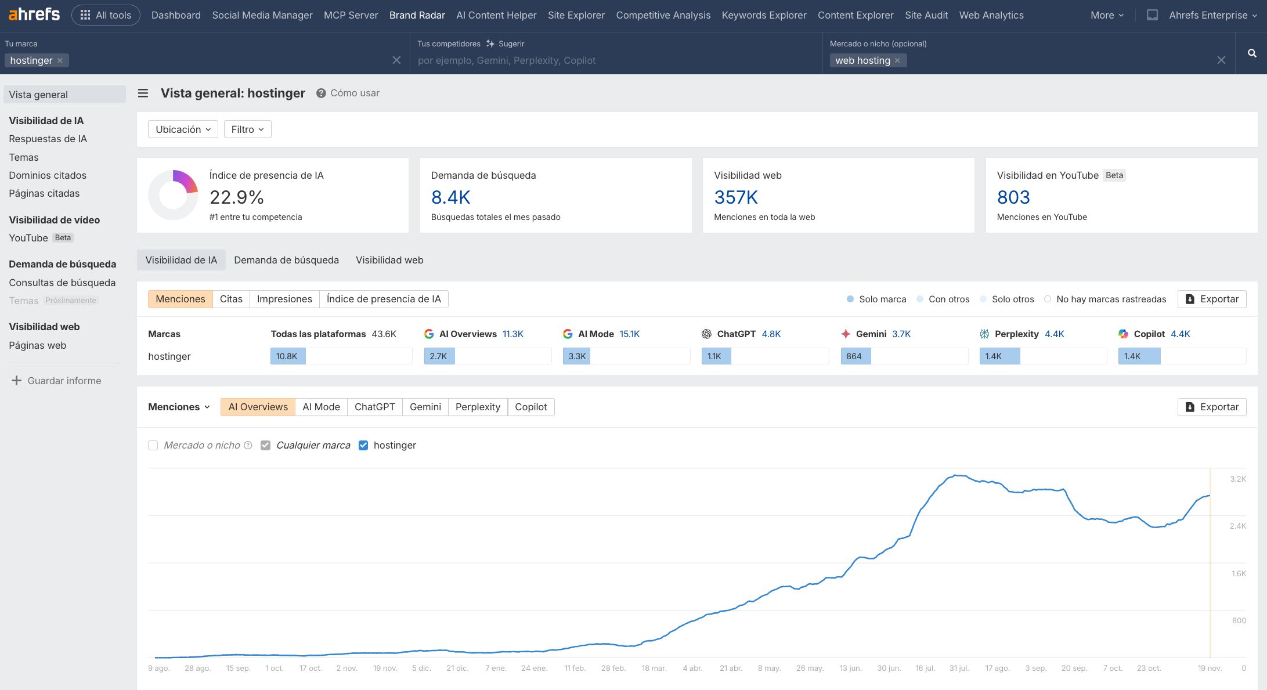
Task: Toggle the Cualquier marca checkbox
Action: (265, 445)
